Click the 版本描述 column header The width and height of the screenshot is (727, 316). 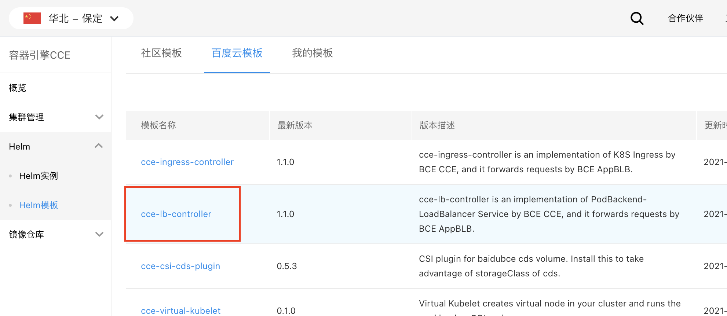[437, 125]
